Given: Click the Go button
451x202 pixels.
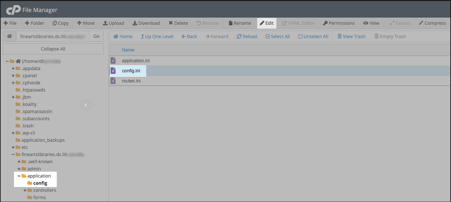Looking at the screenshot, I should click(96, 36).
